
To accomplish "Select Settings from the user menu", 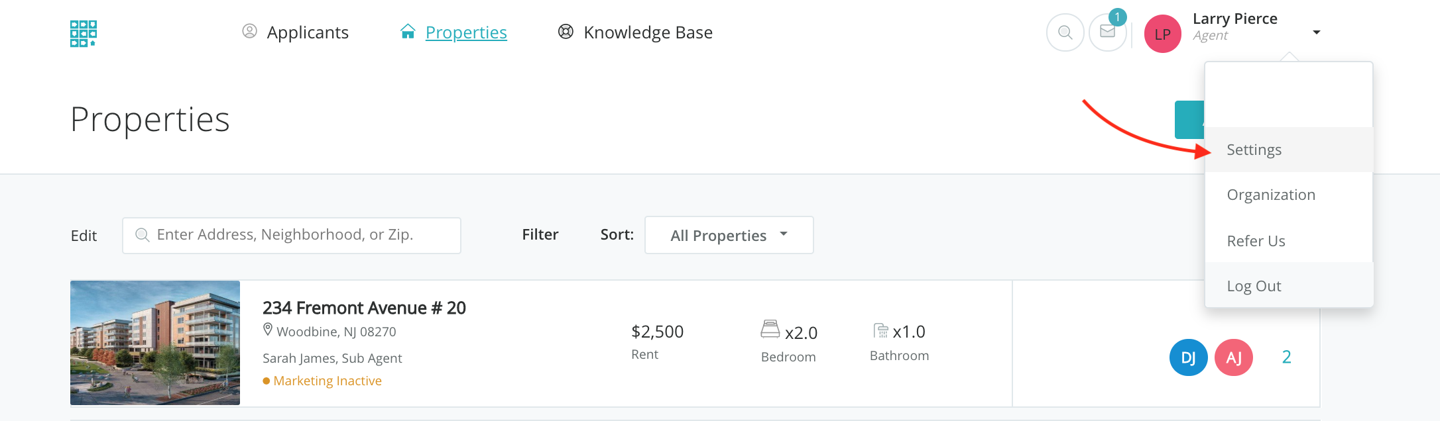I will pos(1254,150).
